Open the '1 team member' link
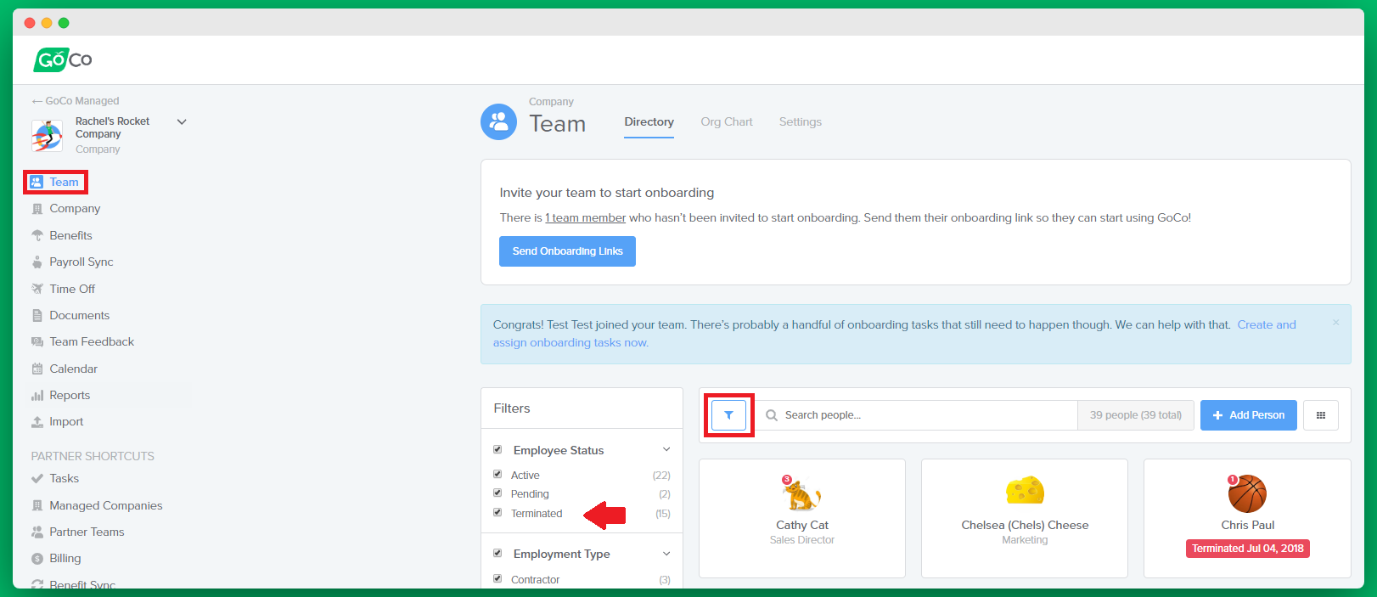The image size is (1377, 597). coord(586,218)
